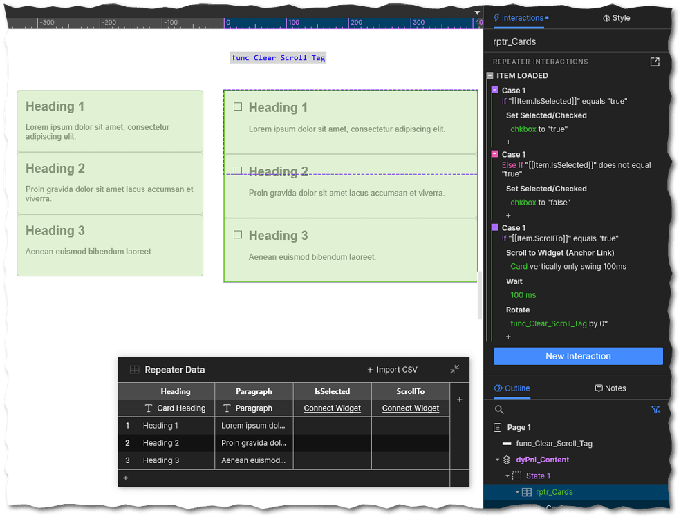Click the Import CSV plus icon
The height and width of the screenshot is (517, 681).
pos(370,370)
